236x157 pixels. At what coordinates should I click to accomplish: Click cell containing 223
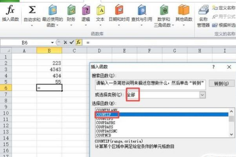[49, 63]
